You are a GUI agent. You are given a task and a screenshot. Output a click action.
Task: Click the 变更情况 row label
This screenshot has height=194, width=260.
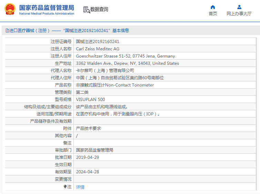point(63,179)
